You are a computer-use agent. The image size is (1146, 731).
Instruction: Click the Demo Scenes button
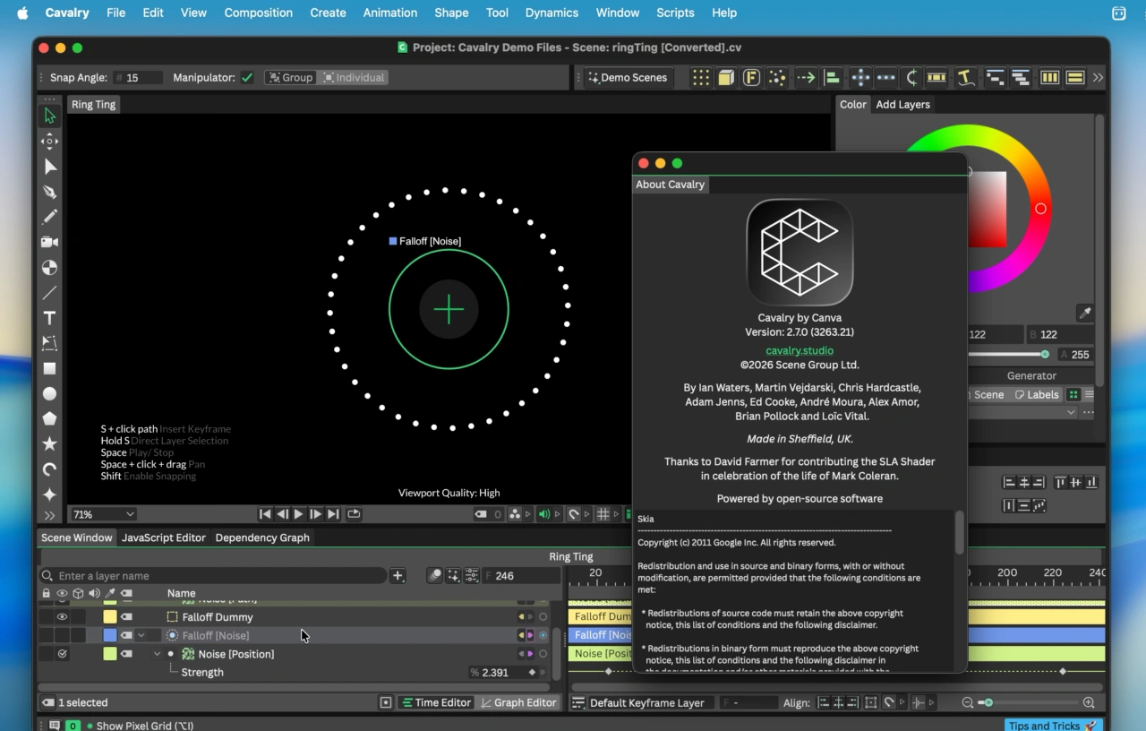(x=627, y=78)
